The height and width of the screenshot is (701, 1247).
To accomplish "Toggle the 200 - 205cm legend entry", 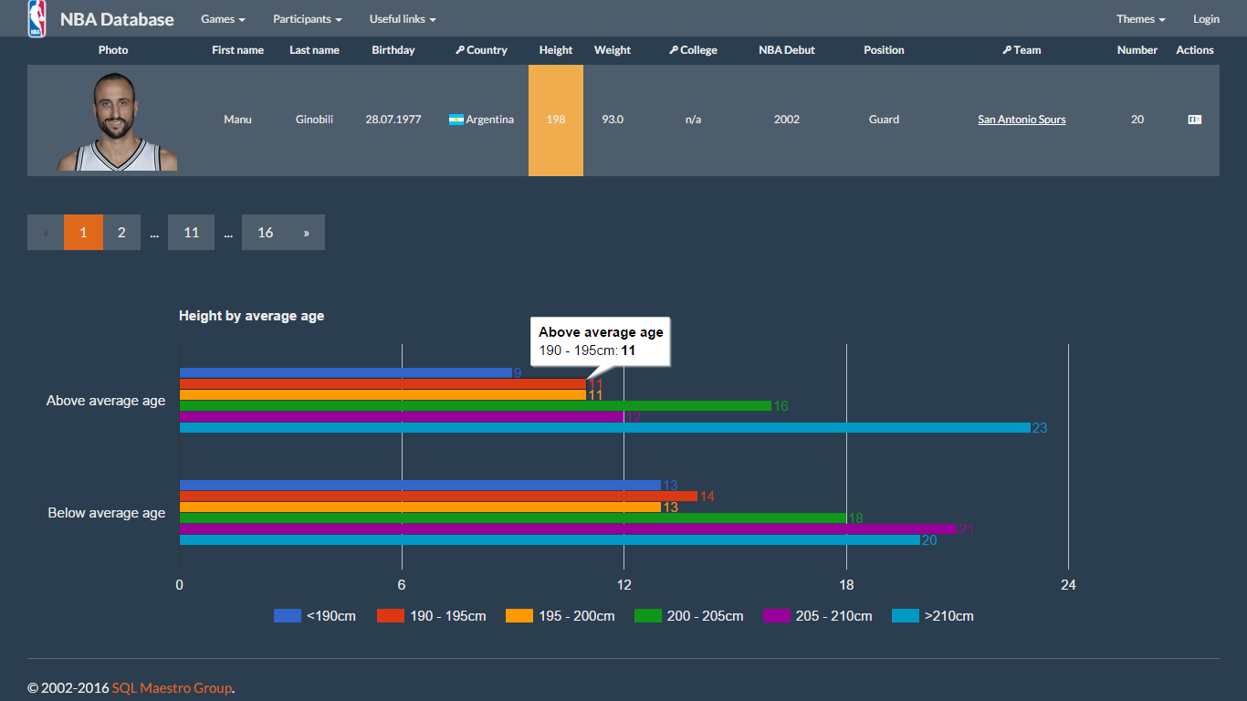I will pyautogui.click(x=689, y=616).
